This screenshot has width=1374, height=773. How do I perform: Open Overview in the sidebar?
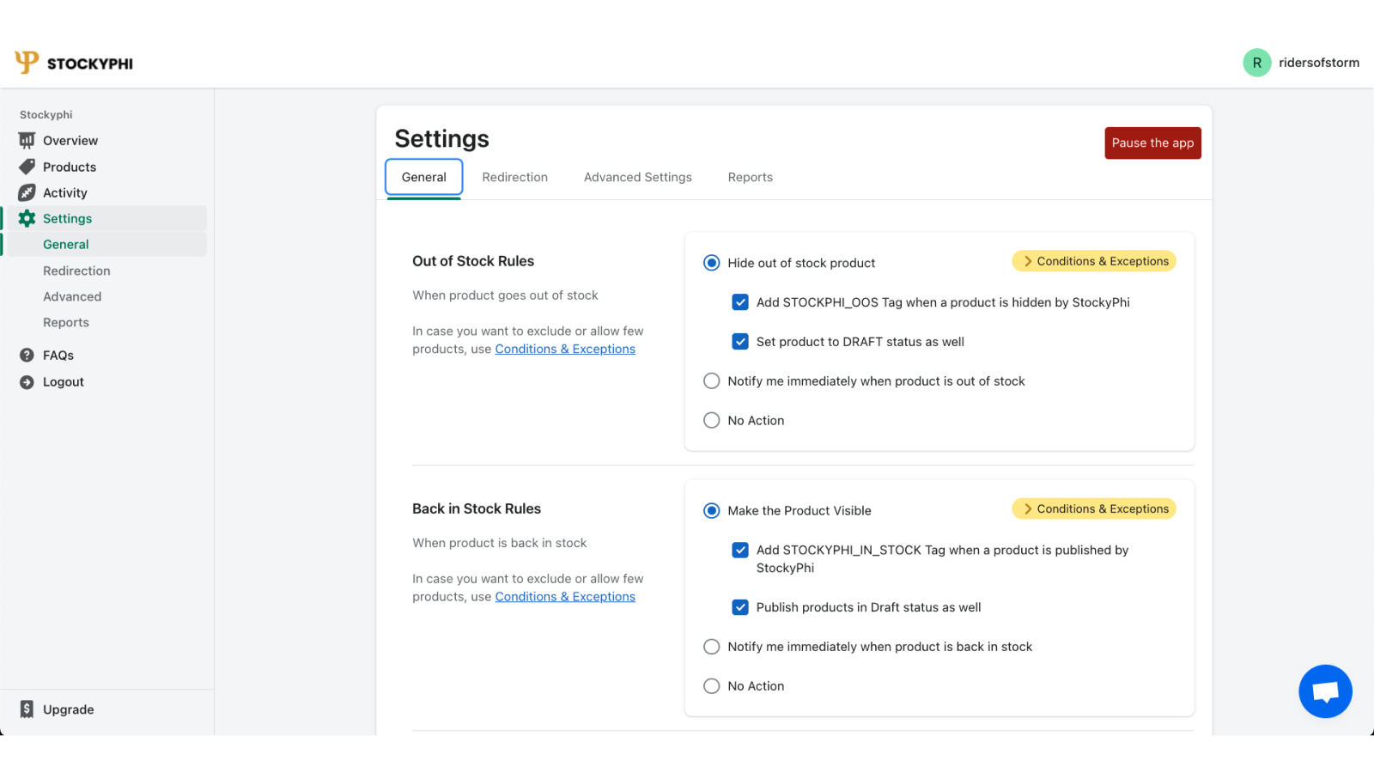click(70, 141)
